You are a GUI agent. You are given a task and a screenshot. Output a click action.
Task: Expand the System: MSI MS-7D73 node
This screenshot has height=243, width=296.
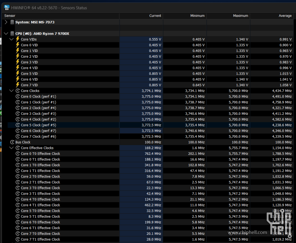click(6, 22)
